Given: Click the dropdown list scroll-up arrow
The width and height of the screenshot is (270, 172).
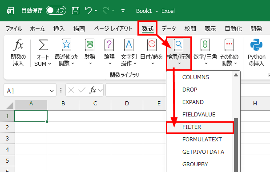Looking at the screenshot, I should coord(236,75).
